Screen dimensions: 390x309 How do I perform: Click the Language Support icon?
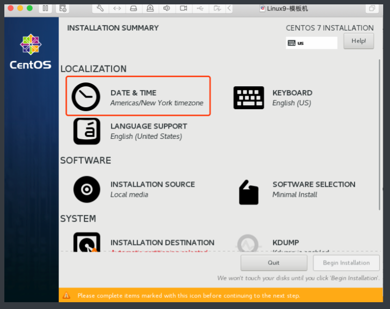(x=87, y=131)
